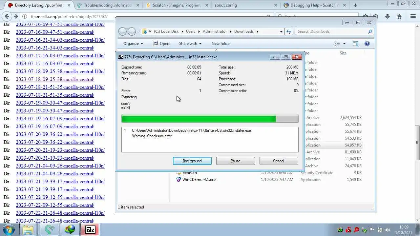
Task: Close the Troubleshooting Information tab
Action: pyautogui.click(x=138, y=5)
